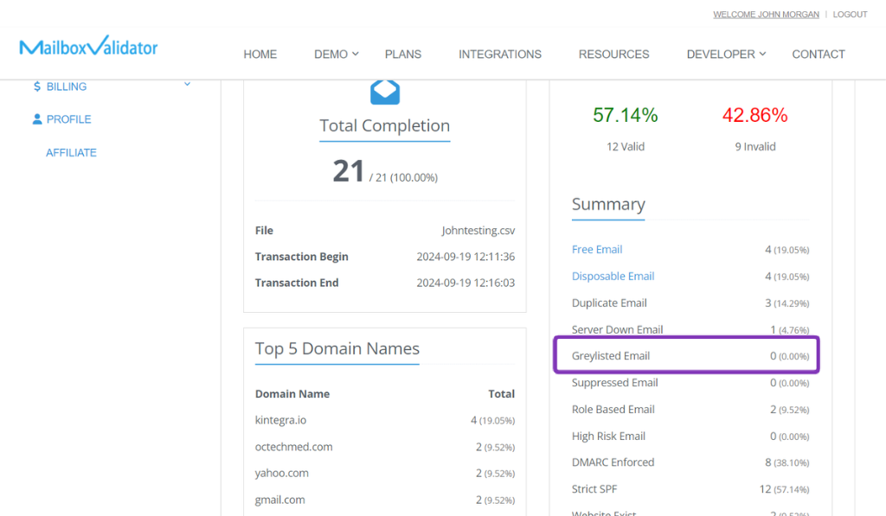Go to the HOME menu item
The image size is (886, 516).
tap(260, 54)
